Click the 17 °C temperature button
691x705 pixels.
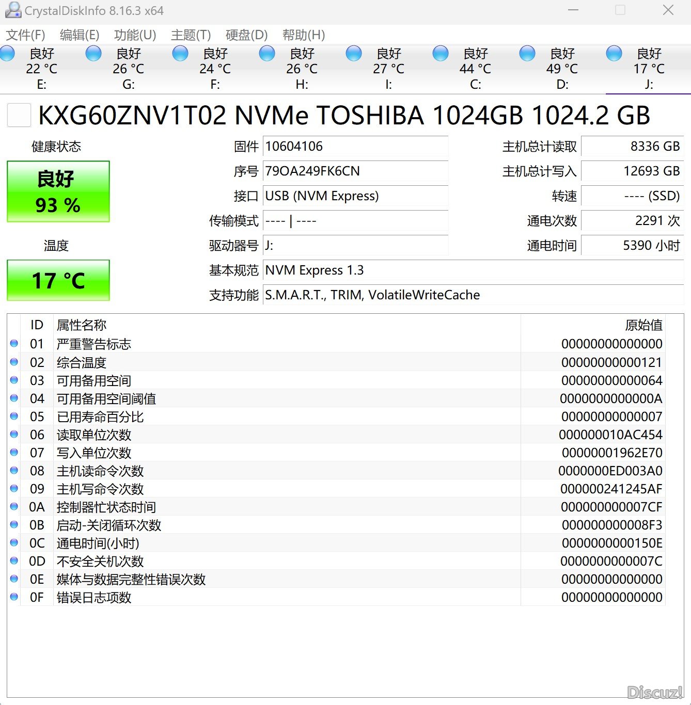click(58, 280)
